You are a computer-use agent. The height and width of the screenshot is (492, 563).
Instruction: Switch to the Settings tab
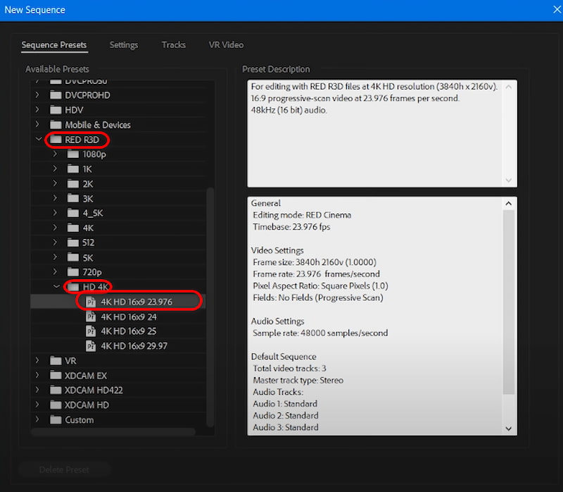click(x=124, y=45)
